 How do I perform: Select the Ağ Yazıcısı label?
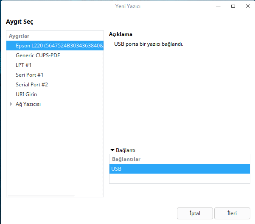pyautogui.click(x=28, y=104)
